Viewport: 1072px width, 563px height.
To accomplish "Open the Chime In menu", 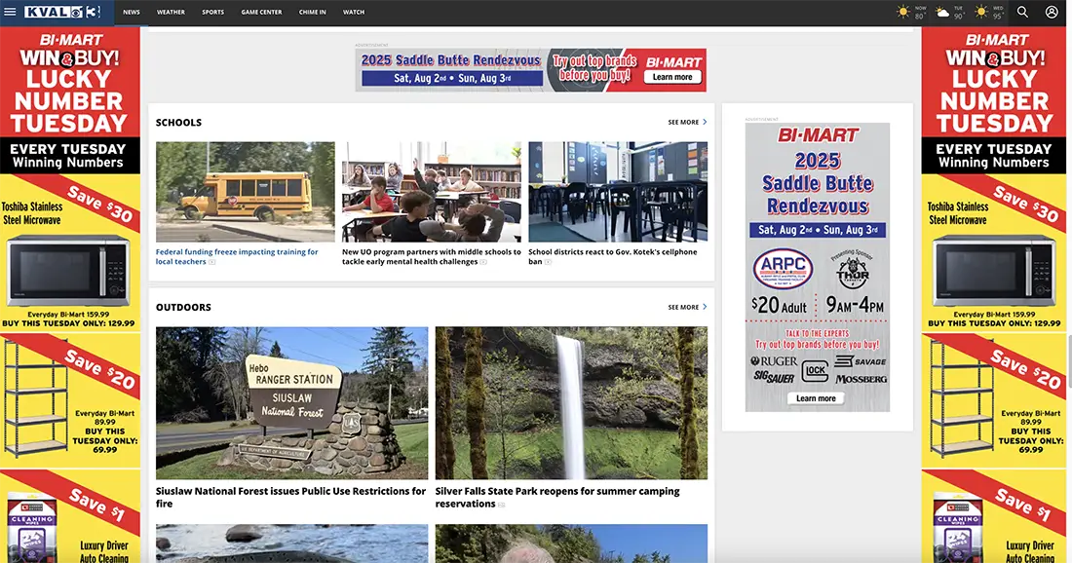I will tap(313, 13).
